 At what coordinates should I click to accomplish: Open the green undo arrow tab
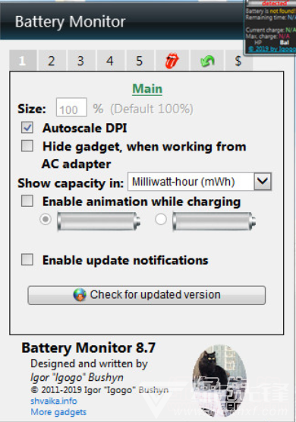(207, 61)
